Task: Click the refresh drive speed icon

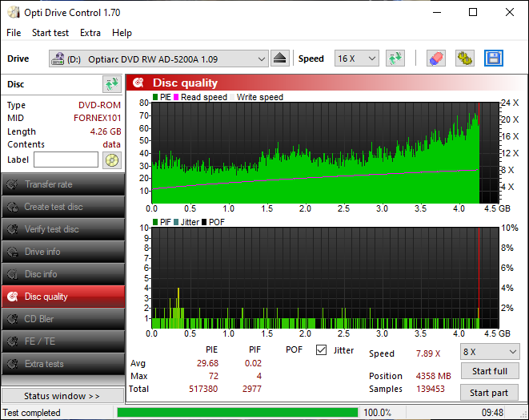Action: (395, 59)
